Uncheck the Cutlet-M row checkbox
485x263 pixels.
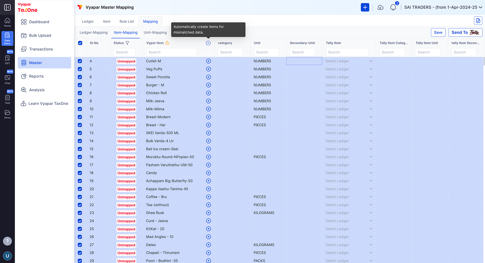(x=80, y=61)
